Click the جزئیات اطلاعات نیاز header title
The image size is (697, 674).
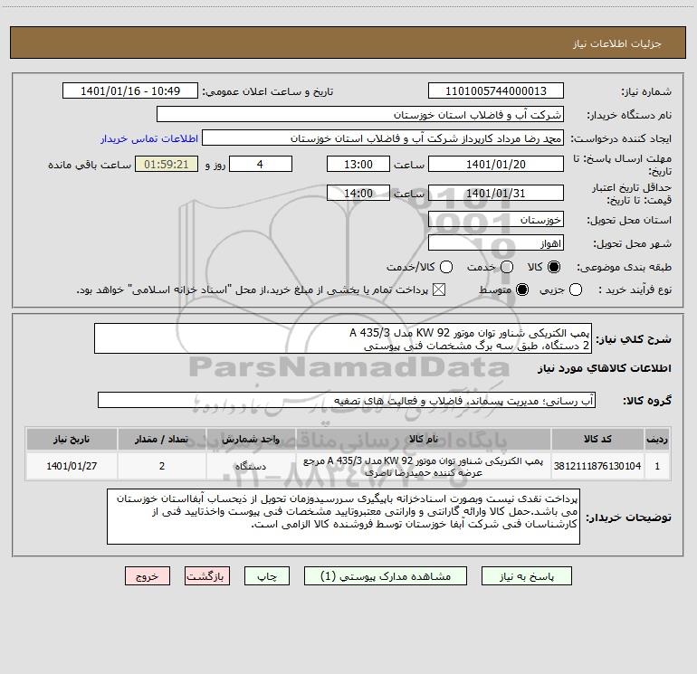[x=617, y=43]
